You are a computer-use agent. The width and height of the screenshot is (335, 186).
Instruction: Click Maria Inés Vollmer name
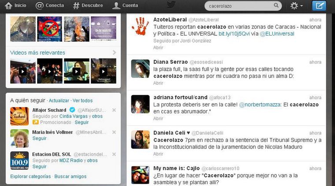pyautogui.click(x=52, y=132)
